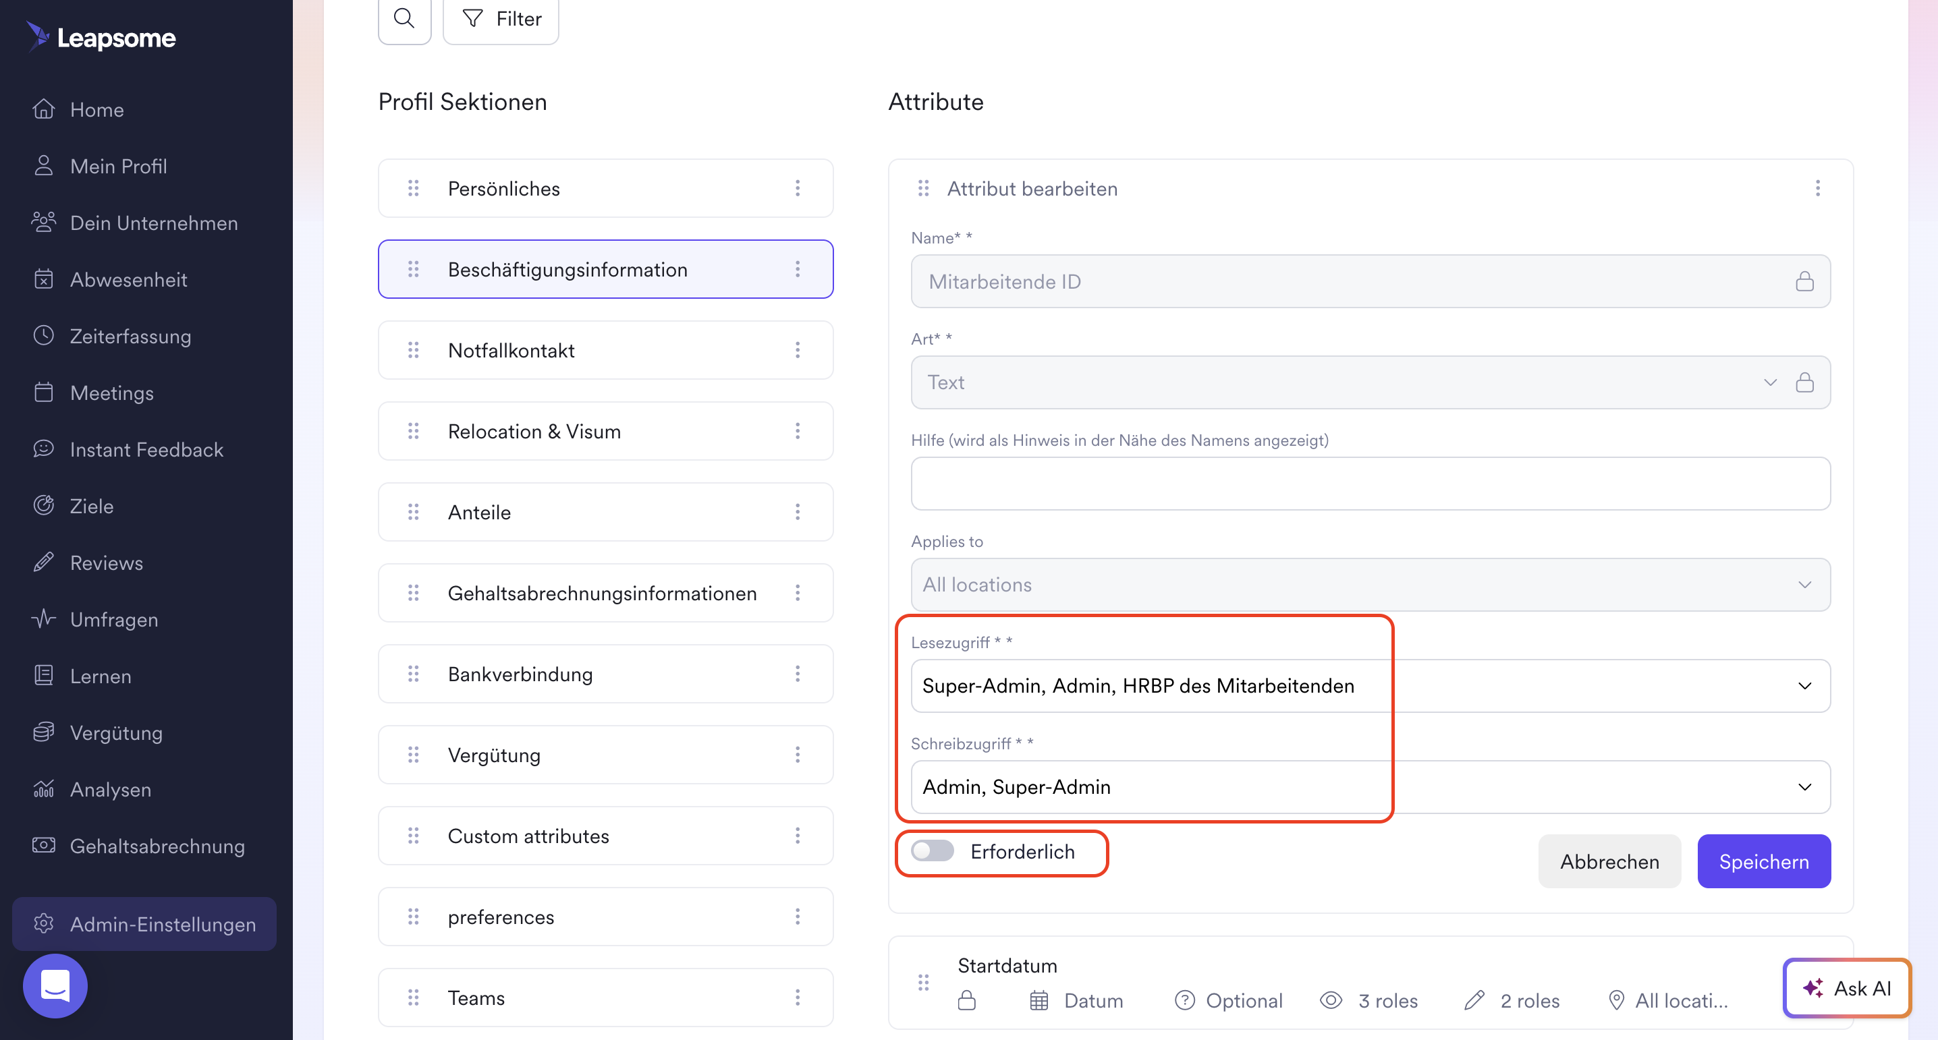
Task: Click drag handle of Notfallkontakt section
Action: tap(413, 351)
